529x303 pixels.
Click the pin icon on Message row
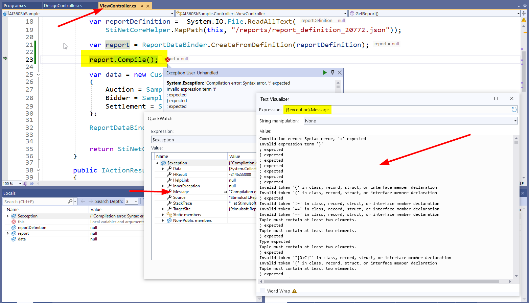(x=225, y=192)
